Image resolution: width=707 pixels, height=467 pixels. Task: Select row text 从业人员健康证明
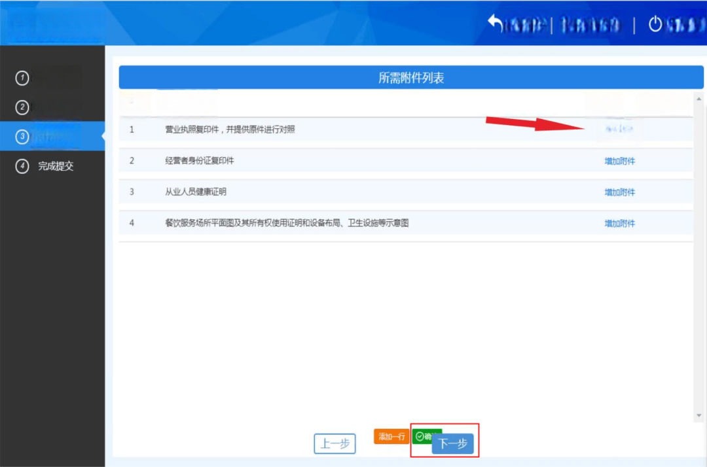195,192
